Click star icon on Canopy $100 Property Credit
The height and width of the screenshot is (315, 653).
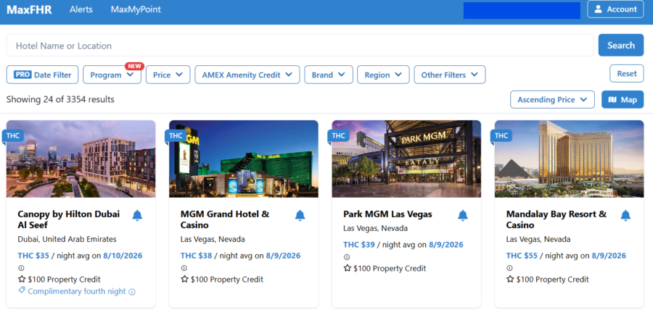tap(22, 279)
